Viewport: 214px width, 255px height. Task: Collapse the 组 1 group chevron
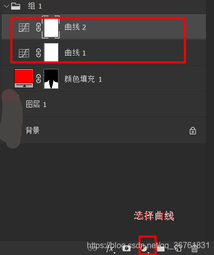(x=7, y=7)
